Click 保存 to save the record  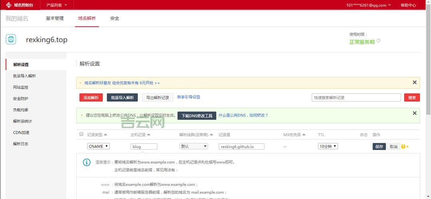tap(380, 146)
